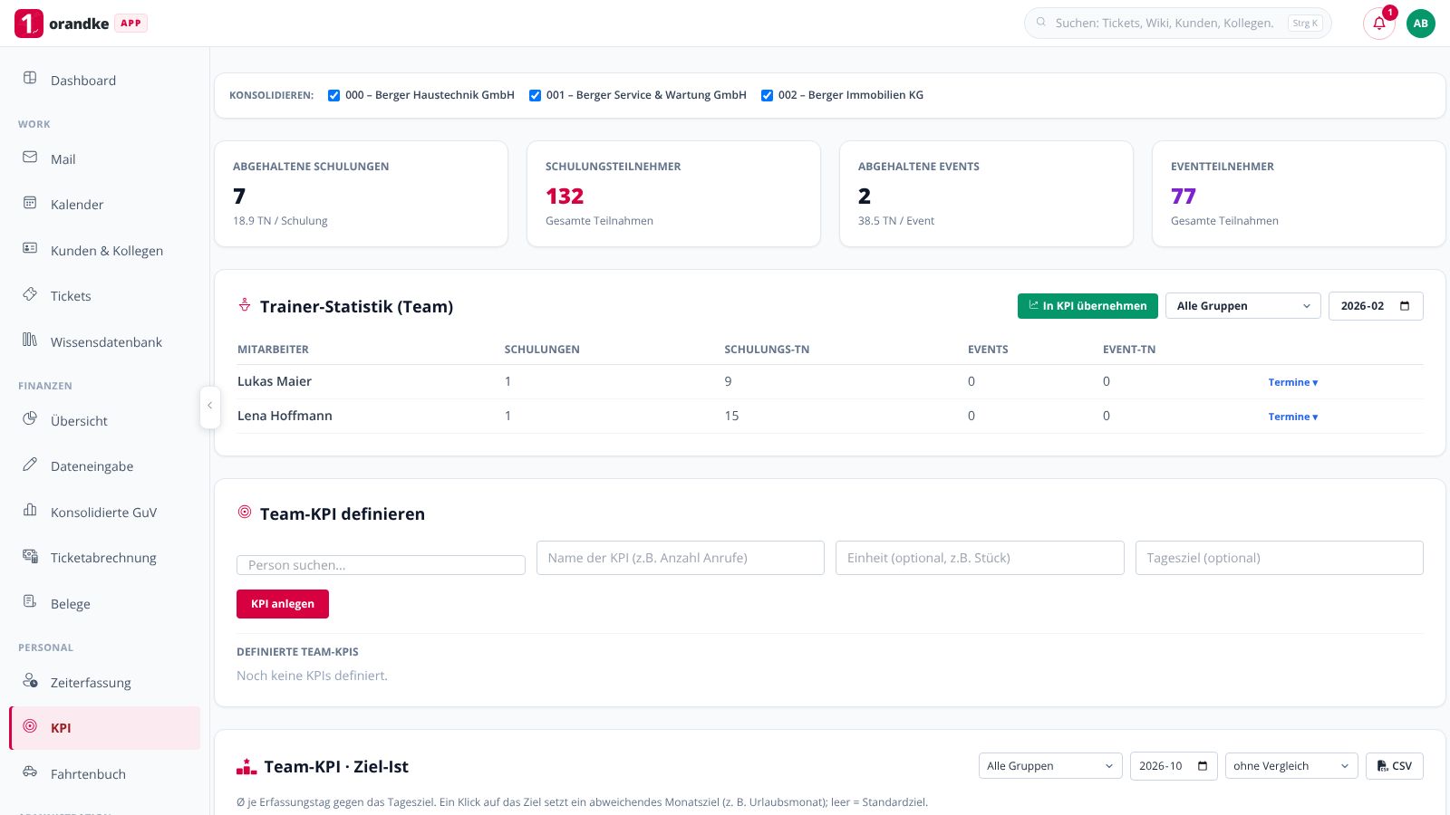This screenshot has width=1450, height=815.
Task: Open the notifications bell
Action: point(1379,24)
